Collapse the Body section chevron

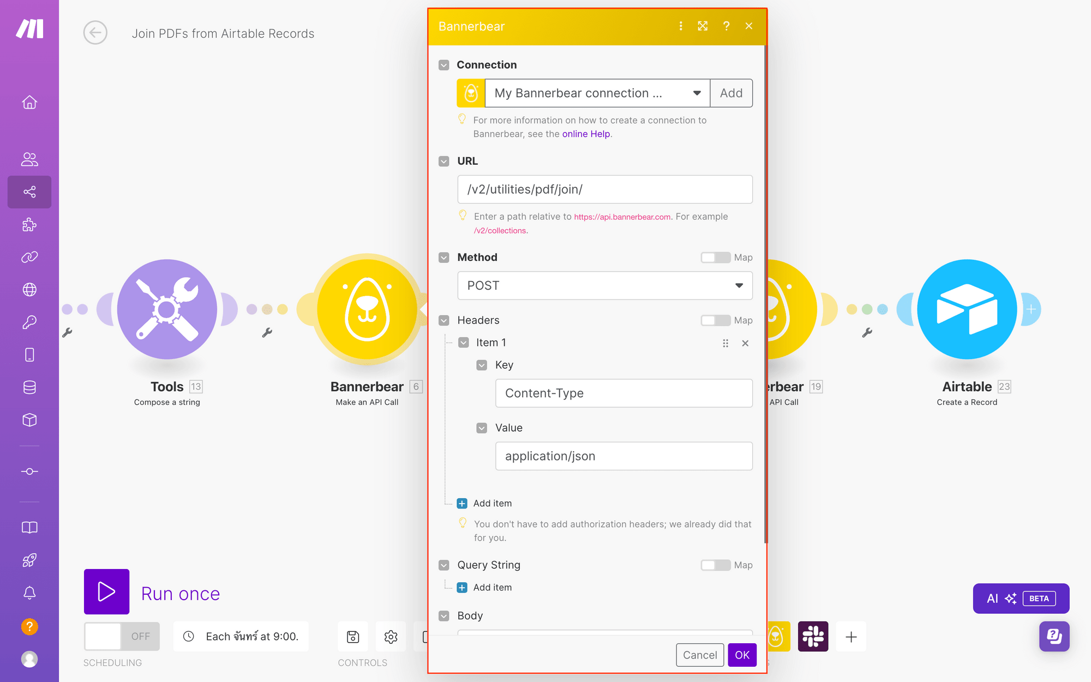(x=443, y=615)
